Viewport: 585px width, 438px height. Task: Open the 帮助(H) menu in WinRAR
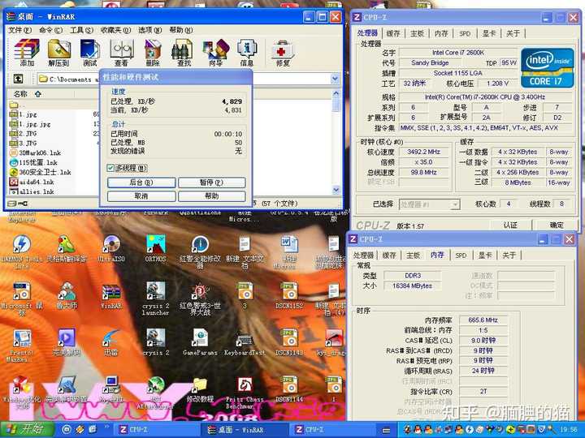(181, 30)
